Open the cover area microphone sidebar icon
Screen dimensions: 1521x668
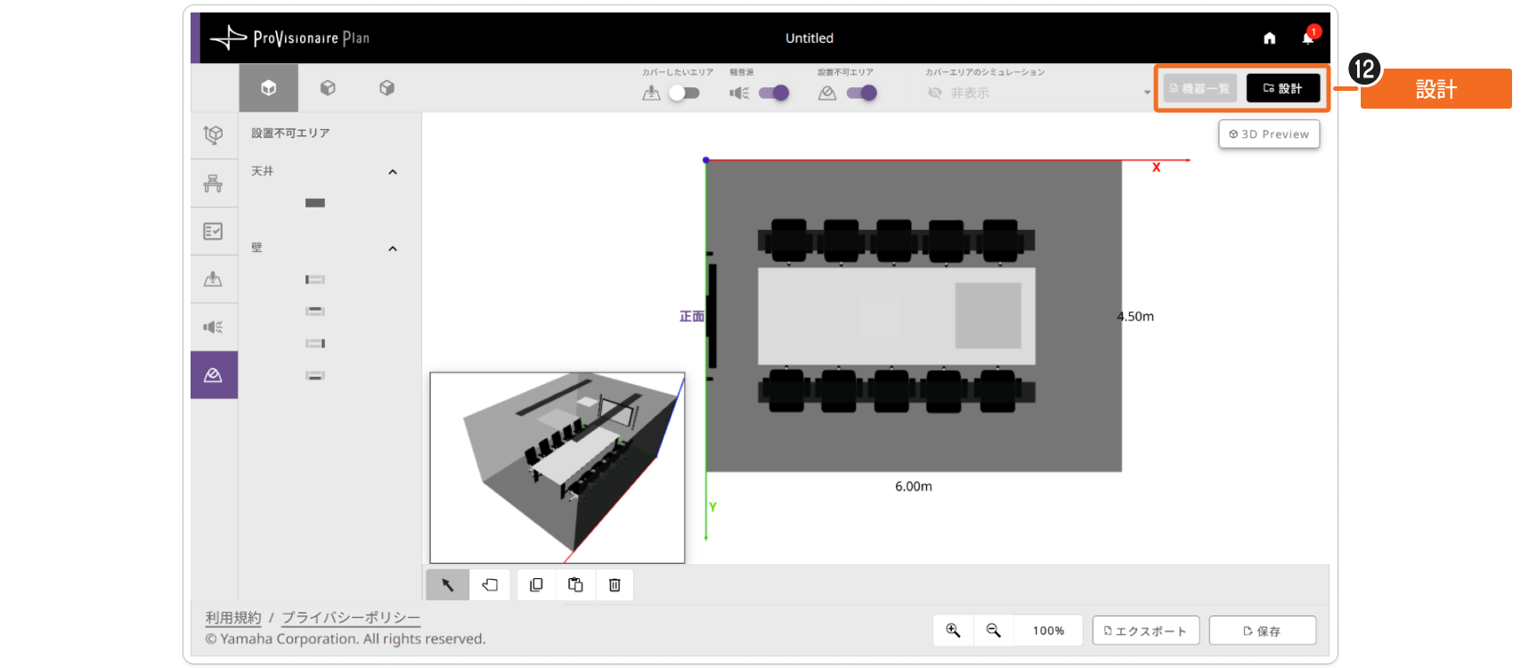click(x=214, y=279)
